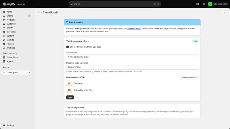Open the notifications bell
230x129 pixels.
coord(204,4)
